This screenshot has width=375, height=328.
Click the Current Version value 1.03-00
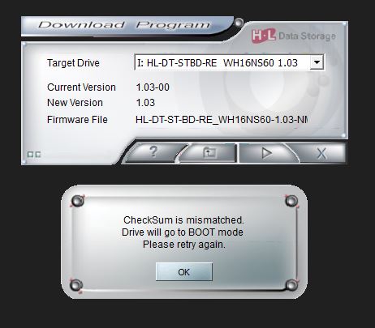point(153,87)
